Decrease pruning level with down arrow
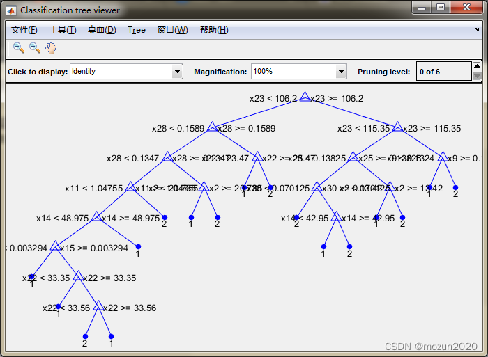The image size is (488, 357). [477, 76]
